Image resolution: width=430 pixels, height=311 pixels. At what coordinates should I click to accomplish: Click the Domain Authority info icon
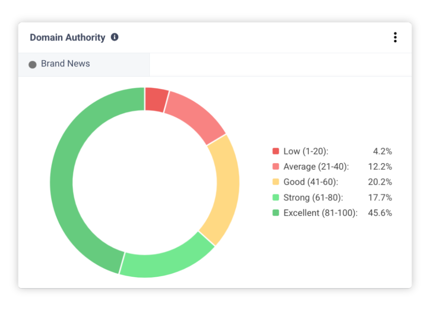[x=115, y=37]
